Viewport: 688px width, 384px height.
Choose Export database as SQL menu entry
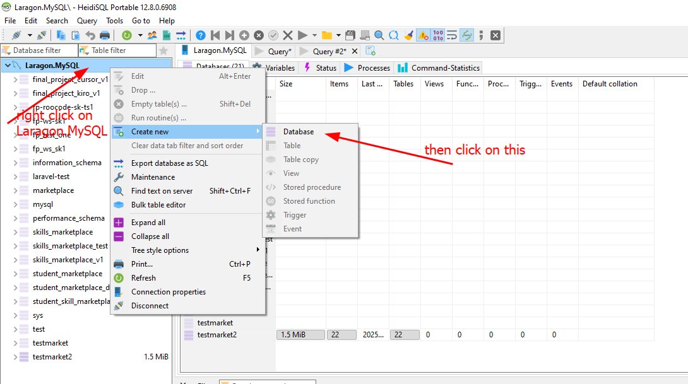coord(188,163)
